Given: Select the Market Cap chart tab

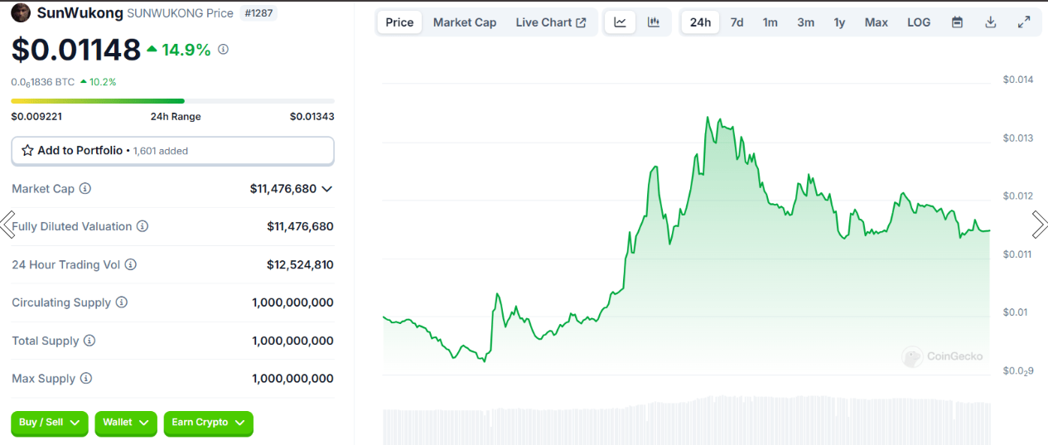Looking at the screenshot, I should (465, 22).
